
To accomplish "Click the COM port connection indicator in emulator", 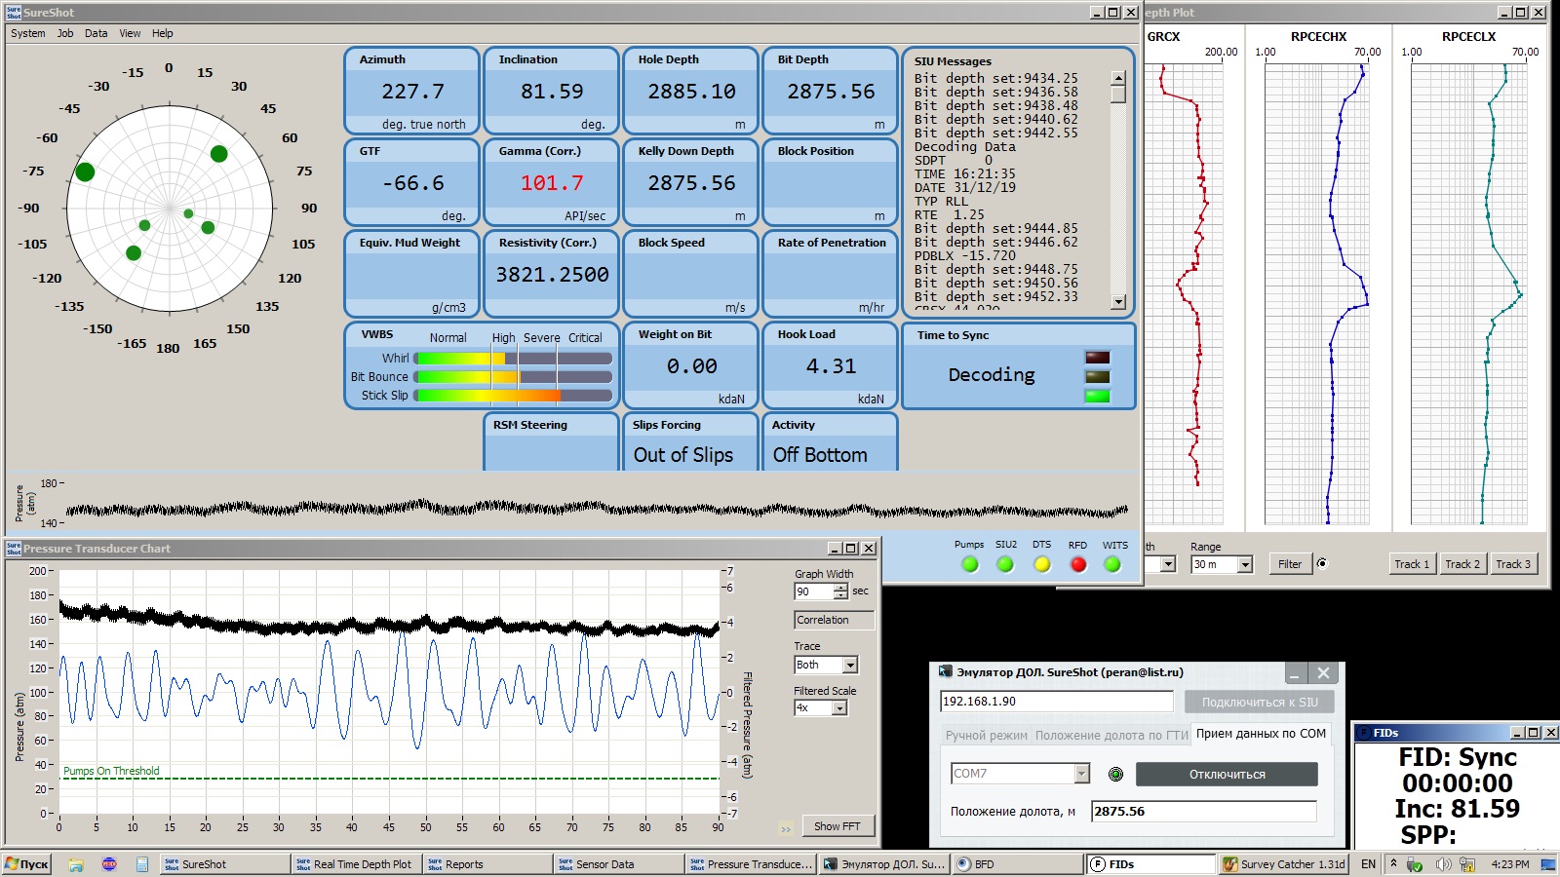I will [1115, 774].
